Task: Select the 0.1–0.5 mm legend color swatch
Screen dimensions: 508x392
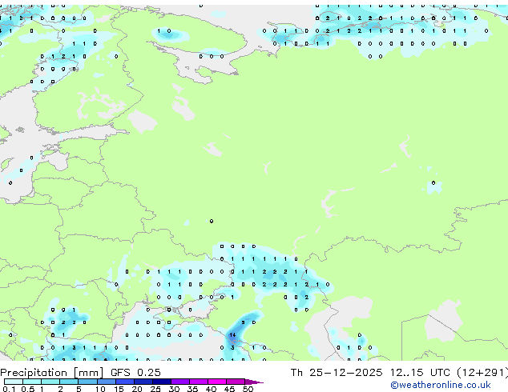Action: tap(14, 382)
